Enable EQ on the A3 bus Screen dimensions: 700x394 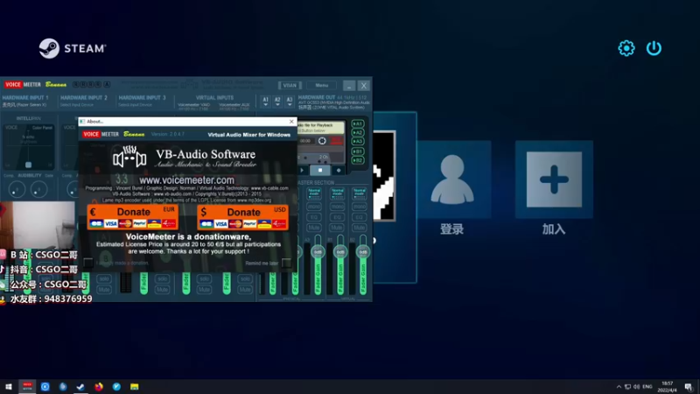click(x=314, y=217)
